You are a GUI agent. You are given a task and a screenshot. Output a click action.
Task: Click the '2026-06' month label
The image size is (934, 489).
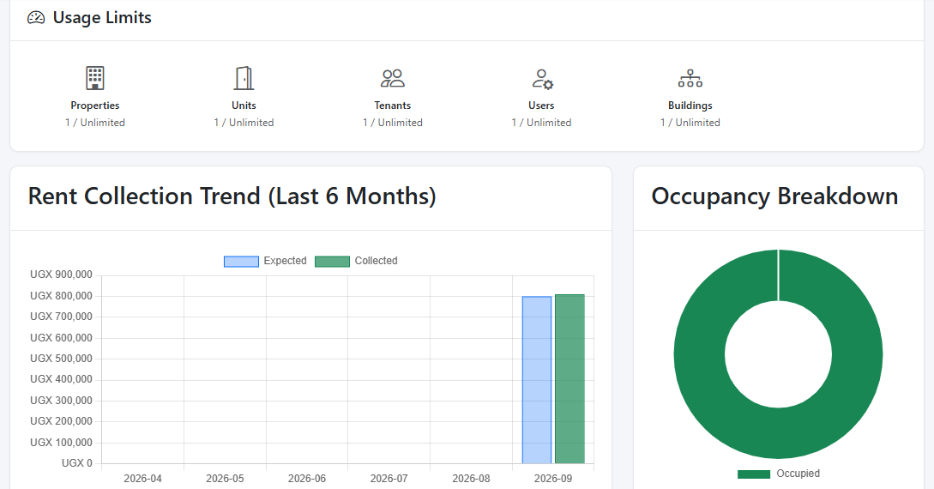307,479
